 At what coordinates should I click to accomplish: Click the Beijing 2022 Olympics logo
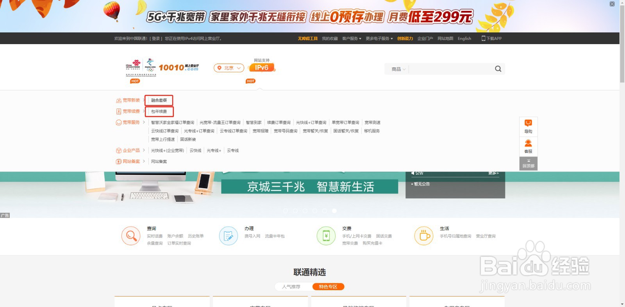(150, 65)
